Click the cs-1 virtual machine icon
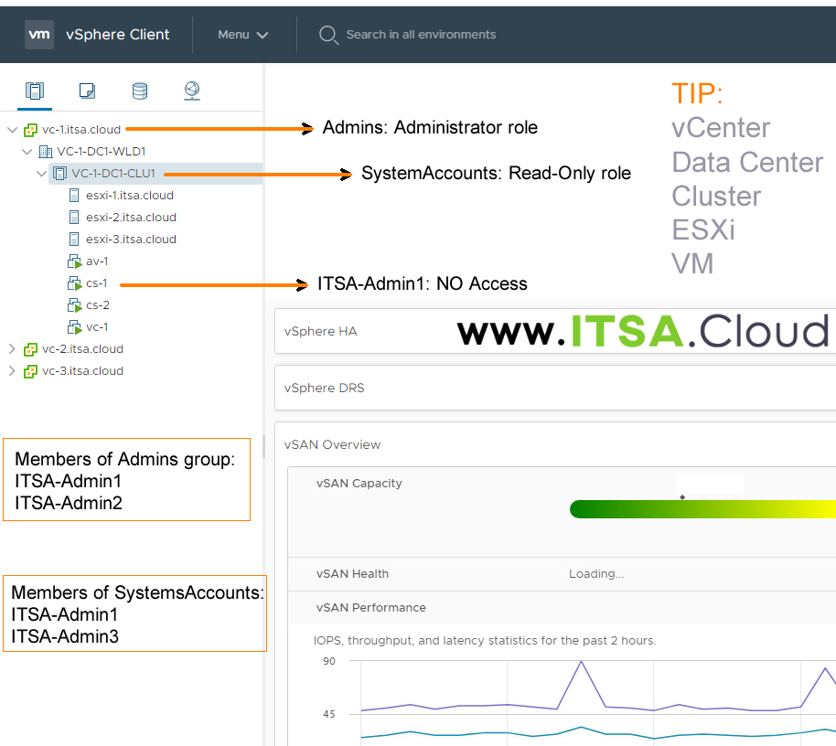This screenshot has height=746, width=836. click(x=74, y=283)
